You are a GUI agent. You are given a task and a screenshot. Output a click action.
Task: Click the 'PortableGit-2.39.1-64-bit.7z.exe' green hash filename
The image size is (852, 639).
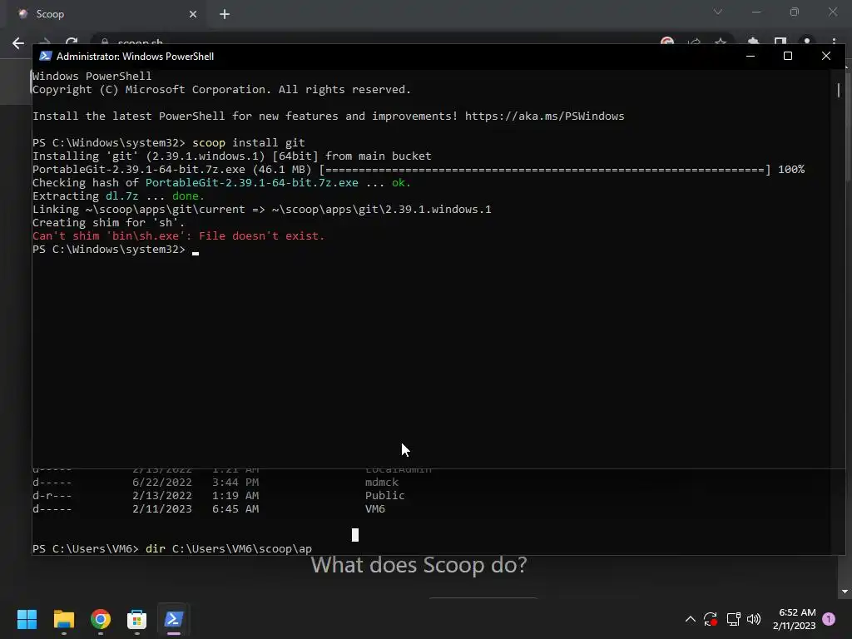click(251, 183)
